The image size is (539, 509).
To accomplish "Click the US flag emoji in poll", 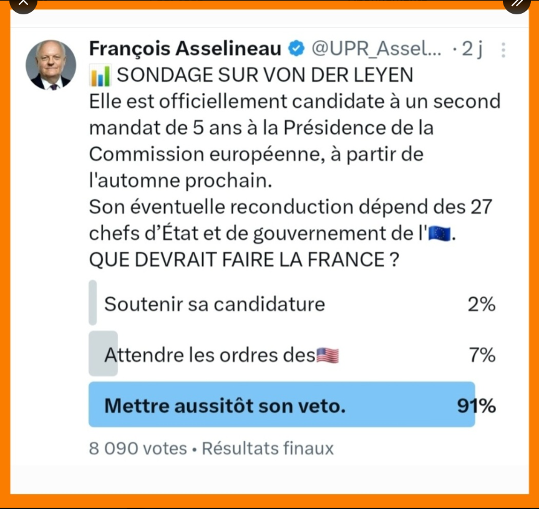I will pyautogui.click(x=328, y=355).
